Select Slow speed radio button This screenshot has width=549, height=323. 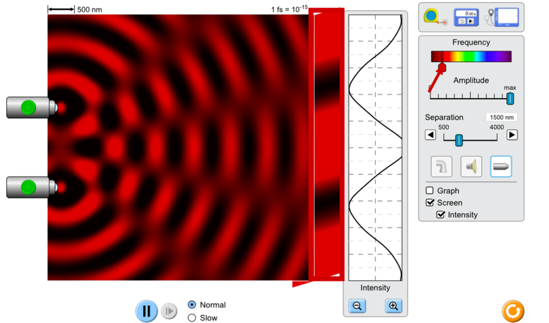pos(191,318)
